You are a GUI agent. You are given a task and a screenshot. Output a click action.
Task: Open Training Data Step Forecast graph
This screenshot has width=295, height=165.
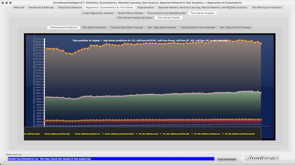pyautogui.click(x=127, y=27)
